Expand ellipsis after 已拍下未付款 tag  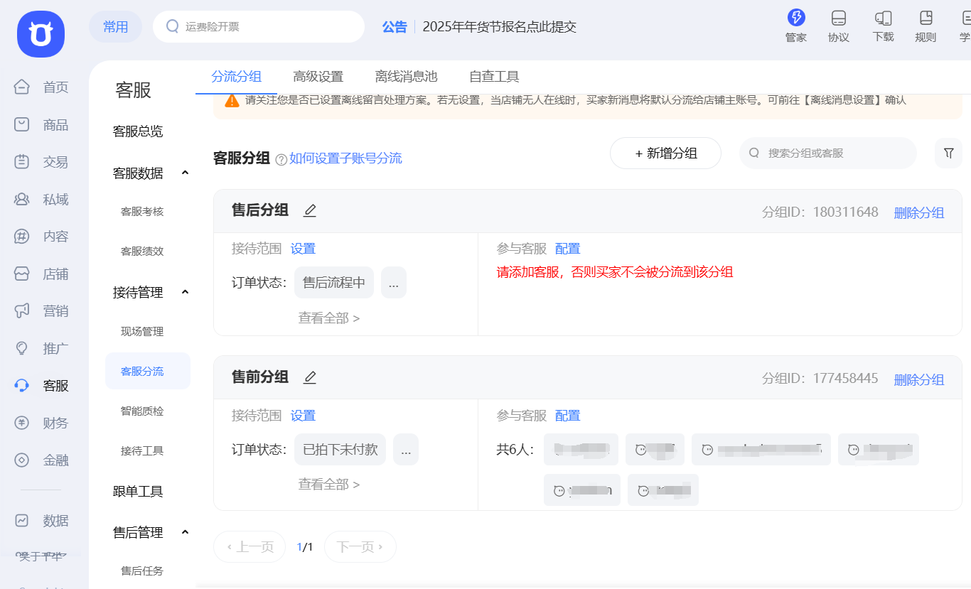point(406,450)
